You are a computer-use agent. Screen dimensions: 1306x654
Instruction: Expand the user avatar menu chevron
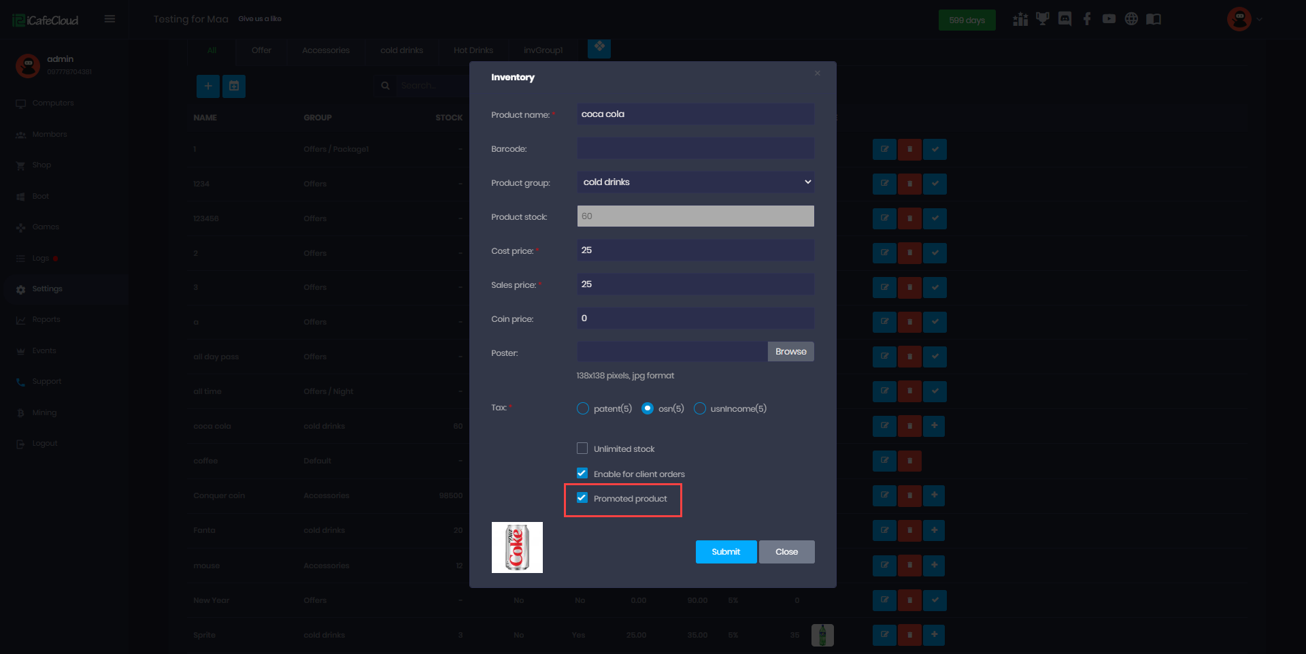click(1260, 20)
